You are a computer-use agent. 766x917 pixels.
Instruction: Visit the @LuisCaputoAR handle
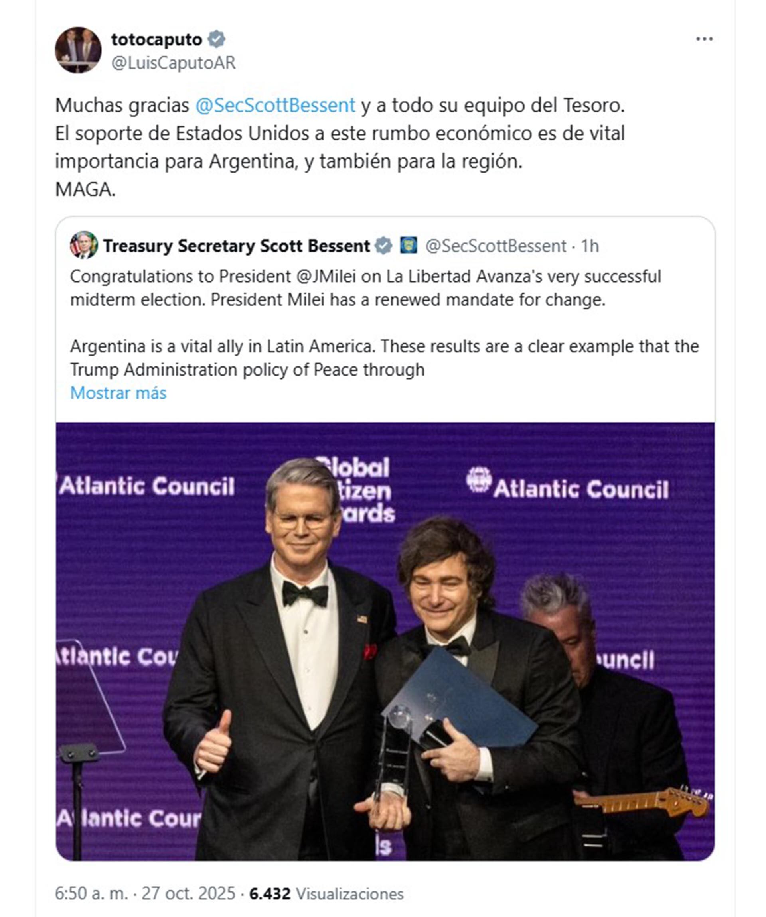tap(173, 63)
